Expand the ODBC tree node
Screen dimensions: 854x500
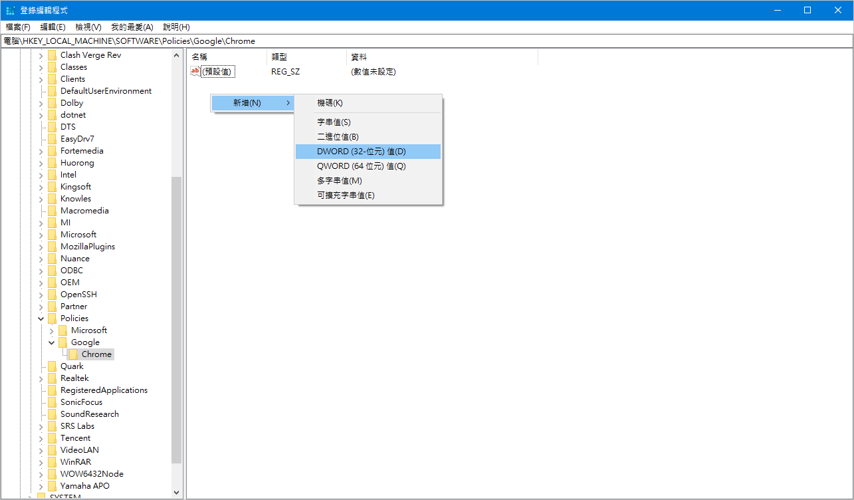coord(41,271)
